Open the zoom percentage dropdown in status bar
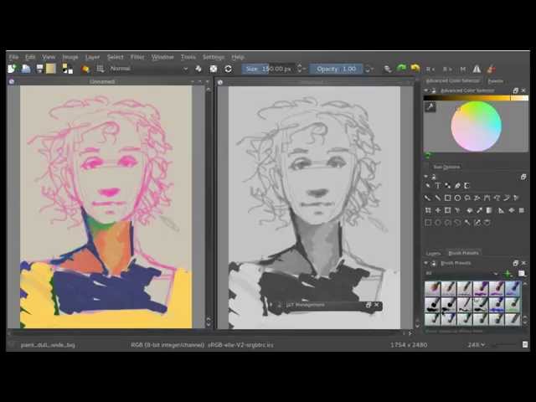Screen dimensions: 536x402 pyautogui.click(x=476, y=344)
